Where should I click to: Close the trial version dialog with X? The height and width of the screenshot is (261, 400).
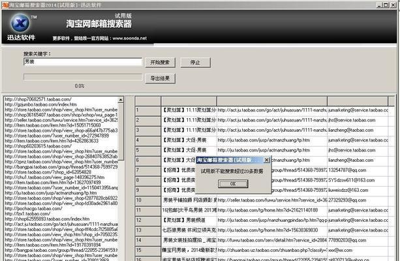[266, 160]
